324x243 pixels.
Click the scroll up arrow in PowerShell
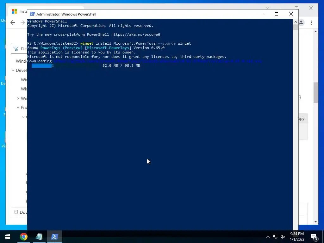296,22
